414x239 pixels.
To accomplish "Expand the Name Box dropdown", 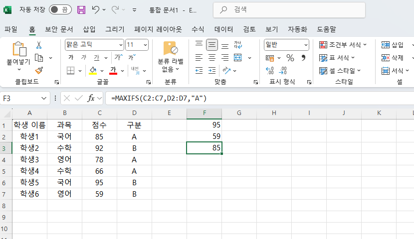I will point(43,99).
